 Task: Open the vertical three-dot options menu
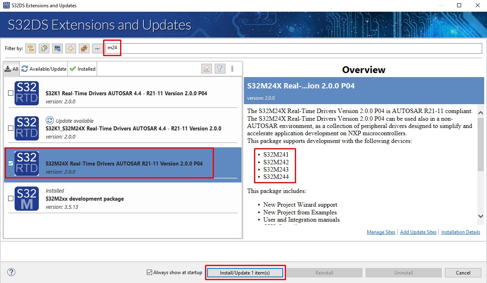pos(232,69)
